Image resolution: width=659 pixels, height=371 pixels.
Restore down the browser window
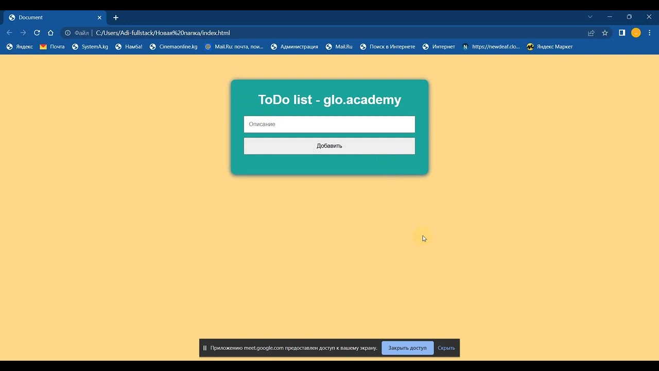(x=629, y=17)
